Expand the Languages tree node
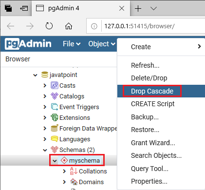The height and width of the screenshot is (190, 205). pos(45,139)
